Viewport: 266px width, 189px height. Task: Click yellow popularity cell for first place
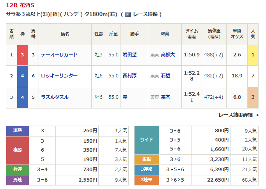(253, 55)
